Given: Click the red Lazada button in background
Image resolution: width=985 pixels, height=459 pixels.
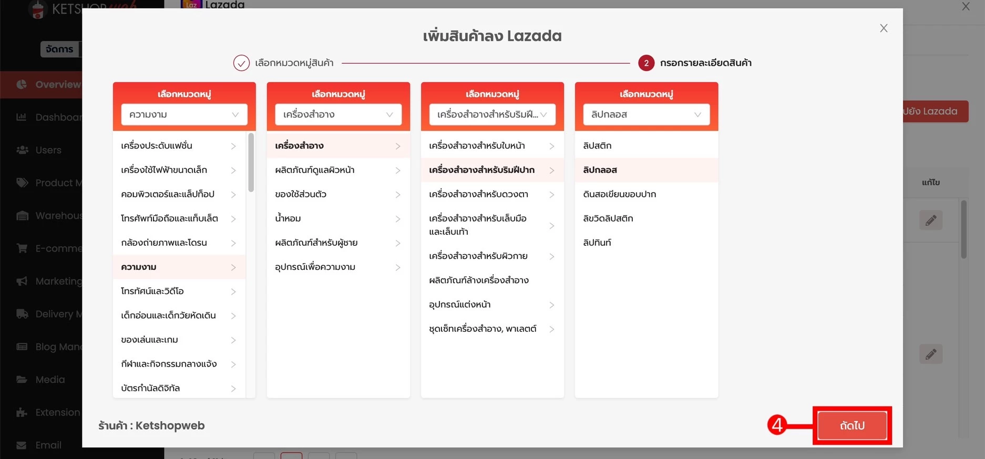Looking at the screenshot, I should 936,111.
